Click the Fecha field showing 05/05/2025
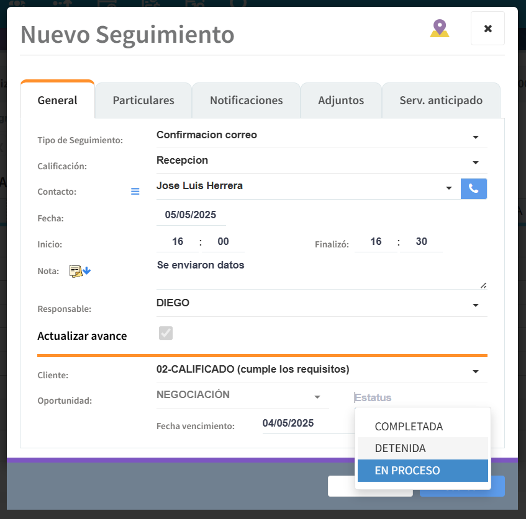526x519 pixels. [191, 215]
